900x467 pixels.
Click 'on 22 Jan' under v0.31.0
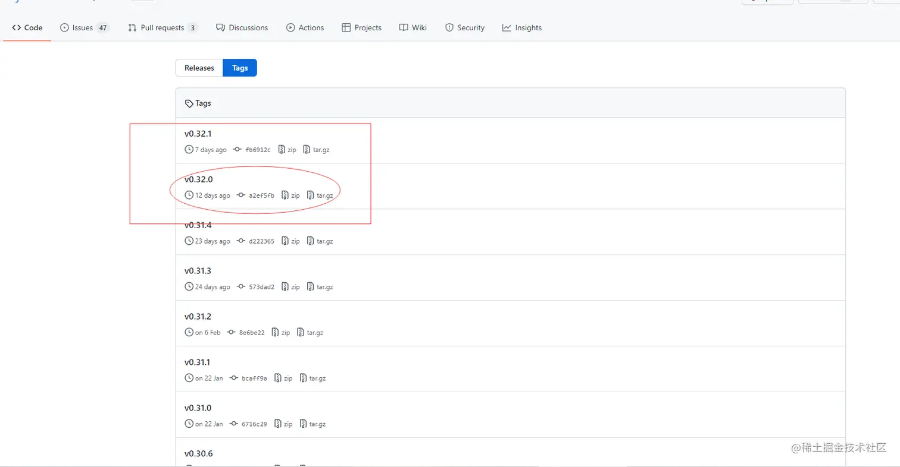tap(209, 424)
